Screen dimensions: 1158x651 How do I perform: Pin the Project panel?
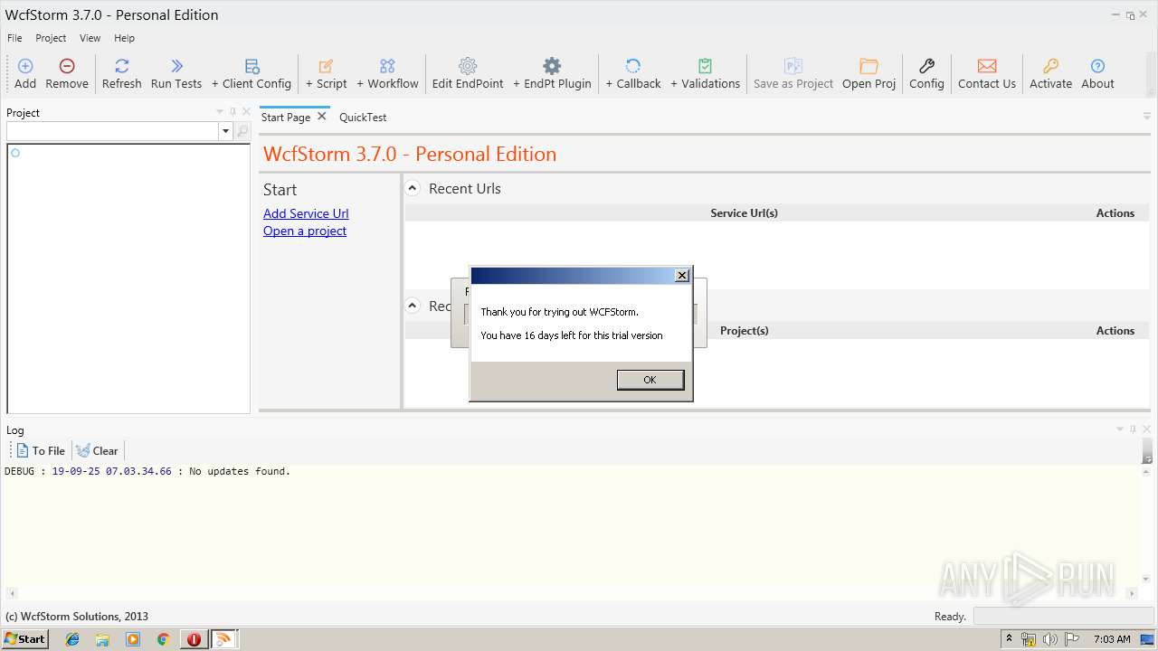pyautogui.click(x=233, y=112)
